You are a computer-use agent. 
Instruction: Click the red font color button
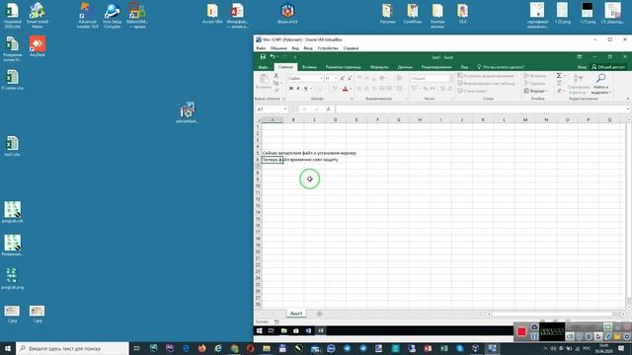[345, 89]
